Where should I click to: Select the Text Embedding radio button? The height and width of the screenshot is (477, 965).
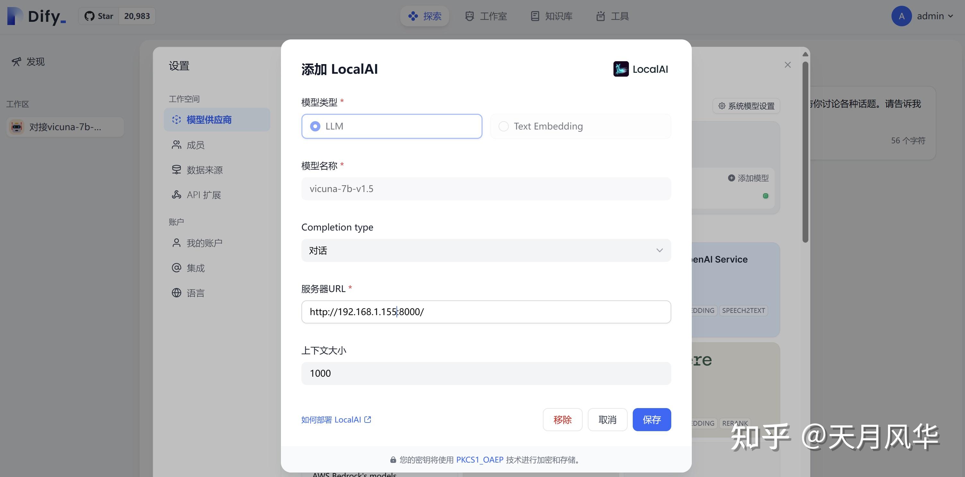coord(503,126)
